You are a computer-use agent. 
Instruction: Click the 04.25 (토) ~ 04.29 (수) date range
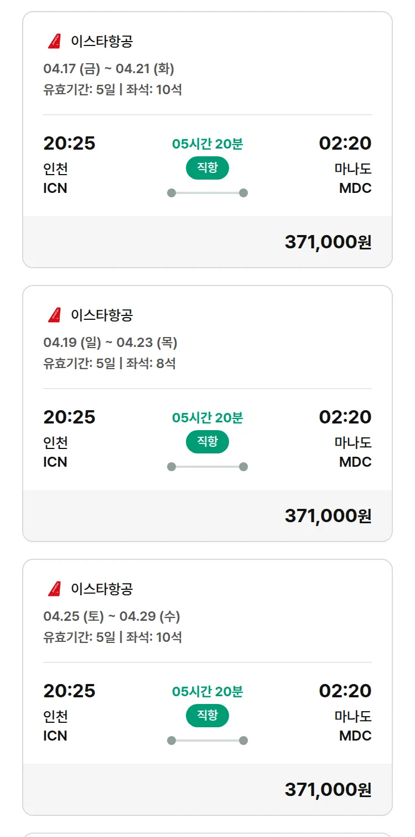pos(112,617)
